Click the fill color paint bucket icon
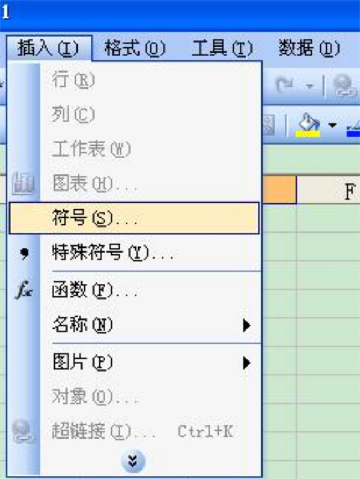 [x=308, y=122]
